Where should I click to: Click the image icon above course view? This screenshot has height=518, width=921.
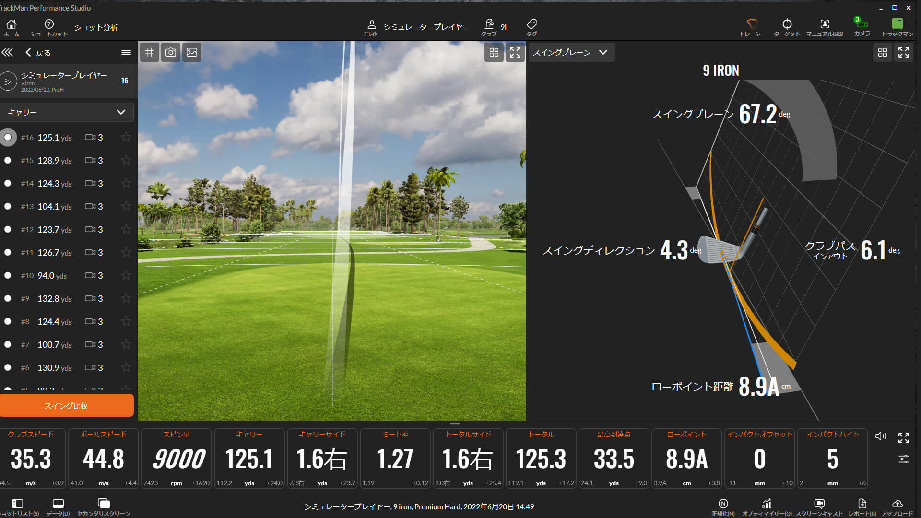point(192,52)
